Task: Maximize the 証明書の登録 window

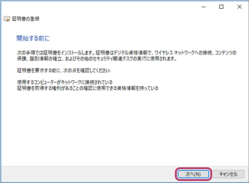Action: click(x=221, y=7)
